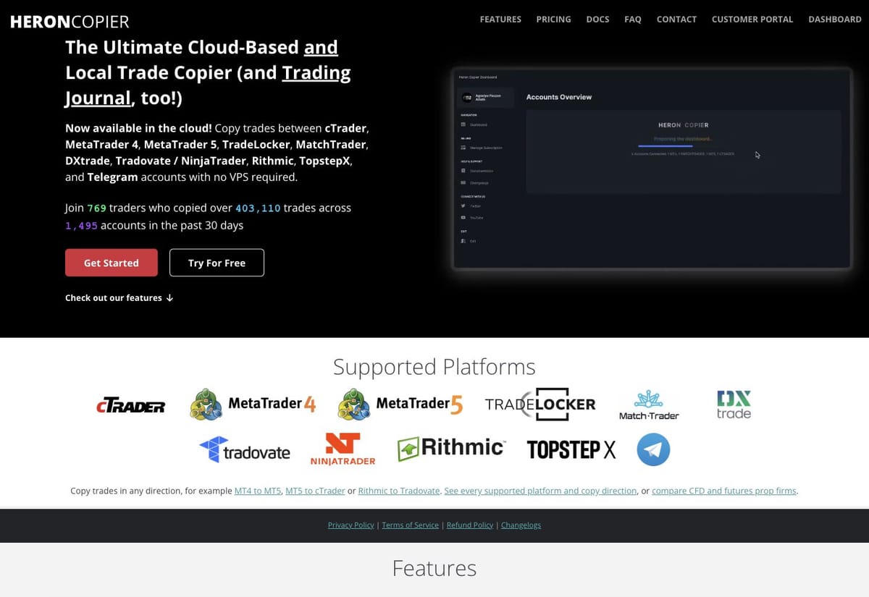Click the Try For Free button
Screen dimensions: 869x597
pyautogui.click(x=217, y=263)
